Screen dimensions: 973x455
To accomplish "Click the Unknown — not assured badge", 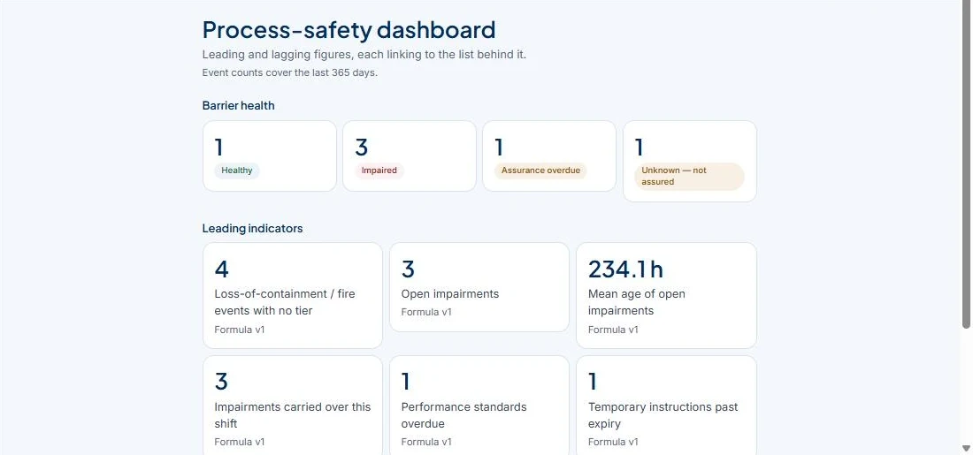I will click(x=689, y=176).
